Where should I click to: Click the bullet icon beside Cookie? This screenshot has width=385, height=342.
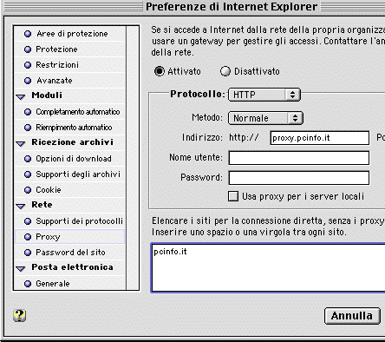[28, 190]
